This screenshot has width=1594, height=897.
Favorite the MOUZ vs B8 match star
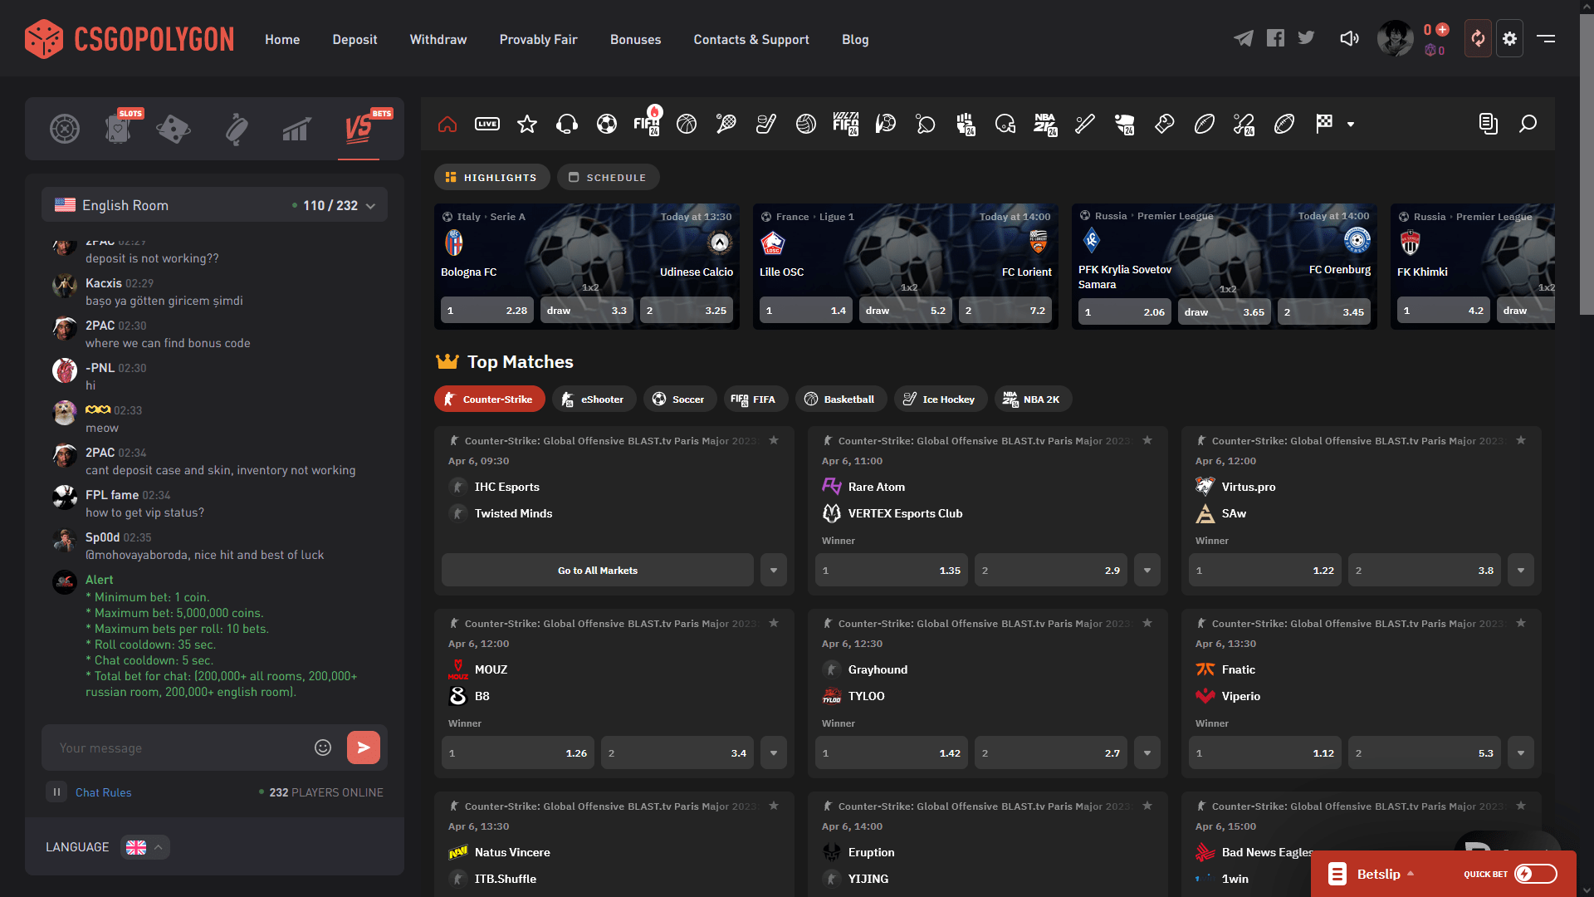pos(774,623)
